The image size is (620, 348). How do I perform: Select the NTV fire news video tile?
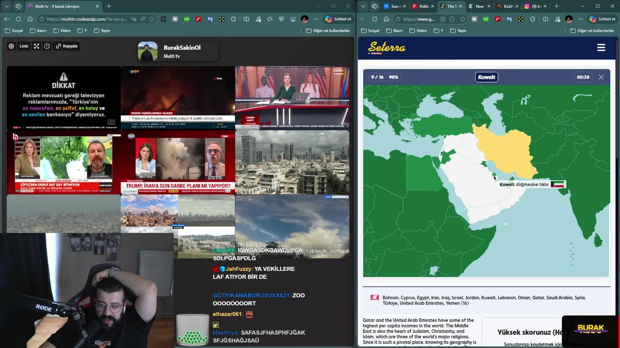click(178, 98)
